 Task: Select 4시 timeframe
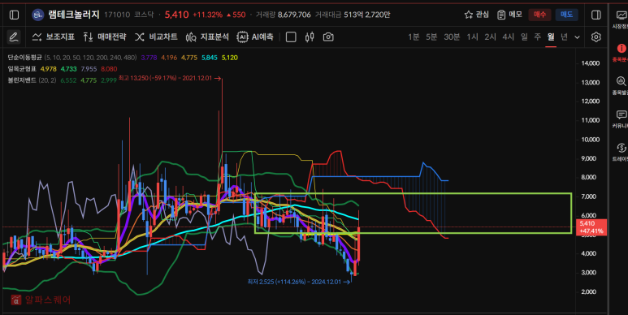click(509, 37)
